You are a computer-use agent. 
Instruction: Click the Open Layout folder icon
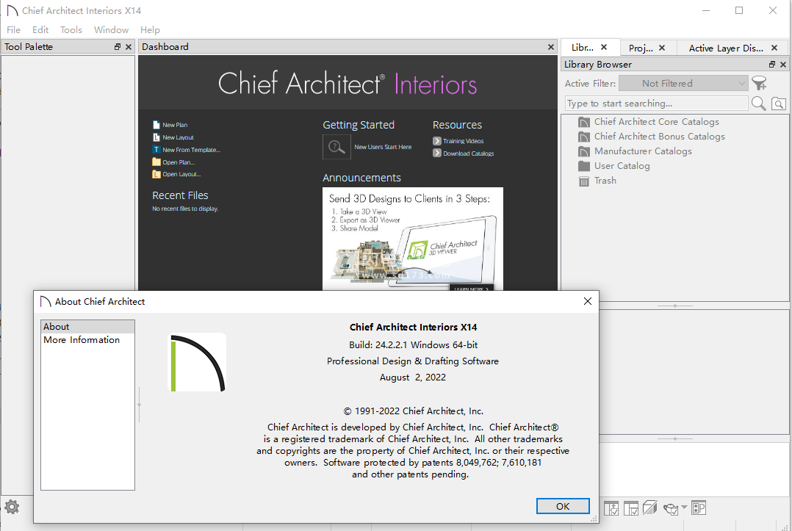[x=156, y=174]
